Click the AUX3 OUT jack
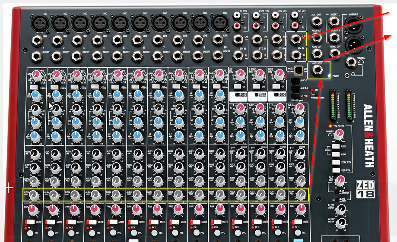397x242 pixels. coord(317,54)
